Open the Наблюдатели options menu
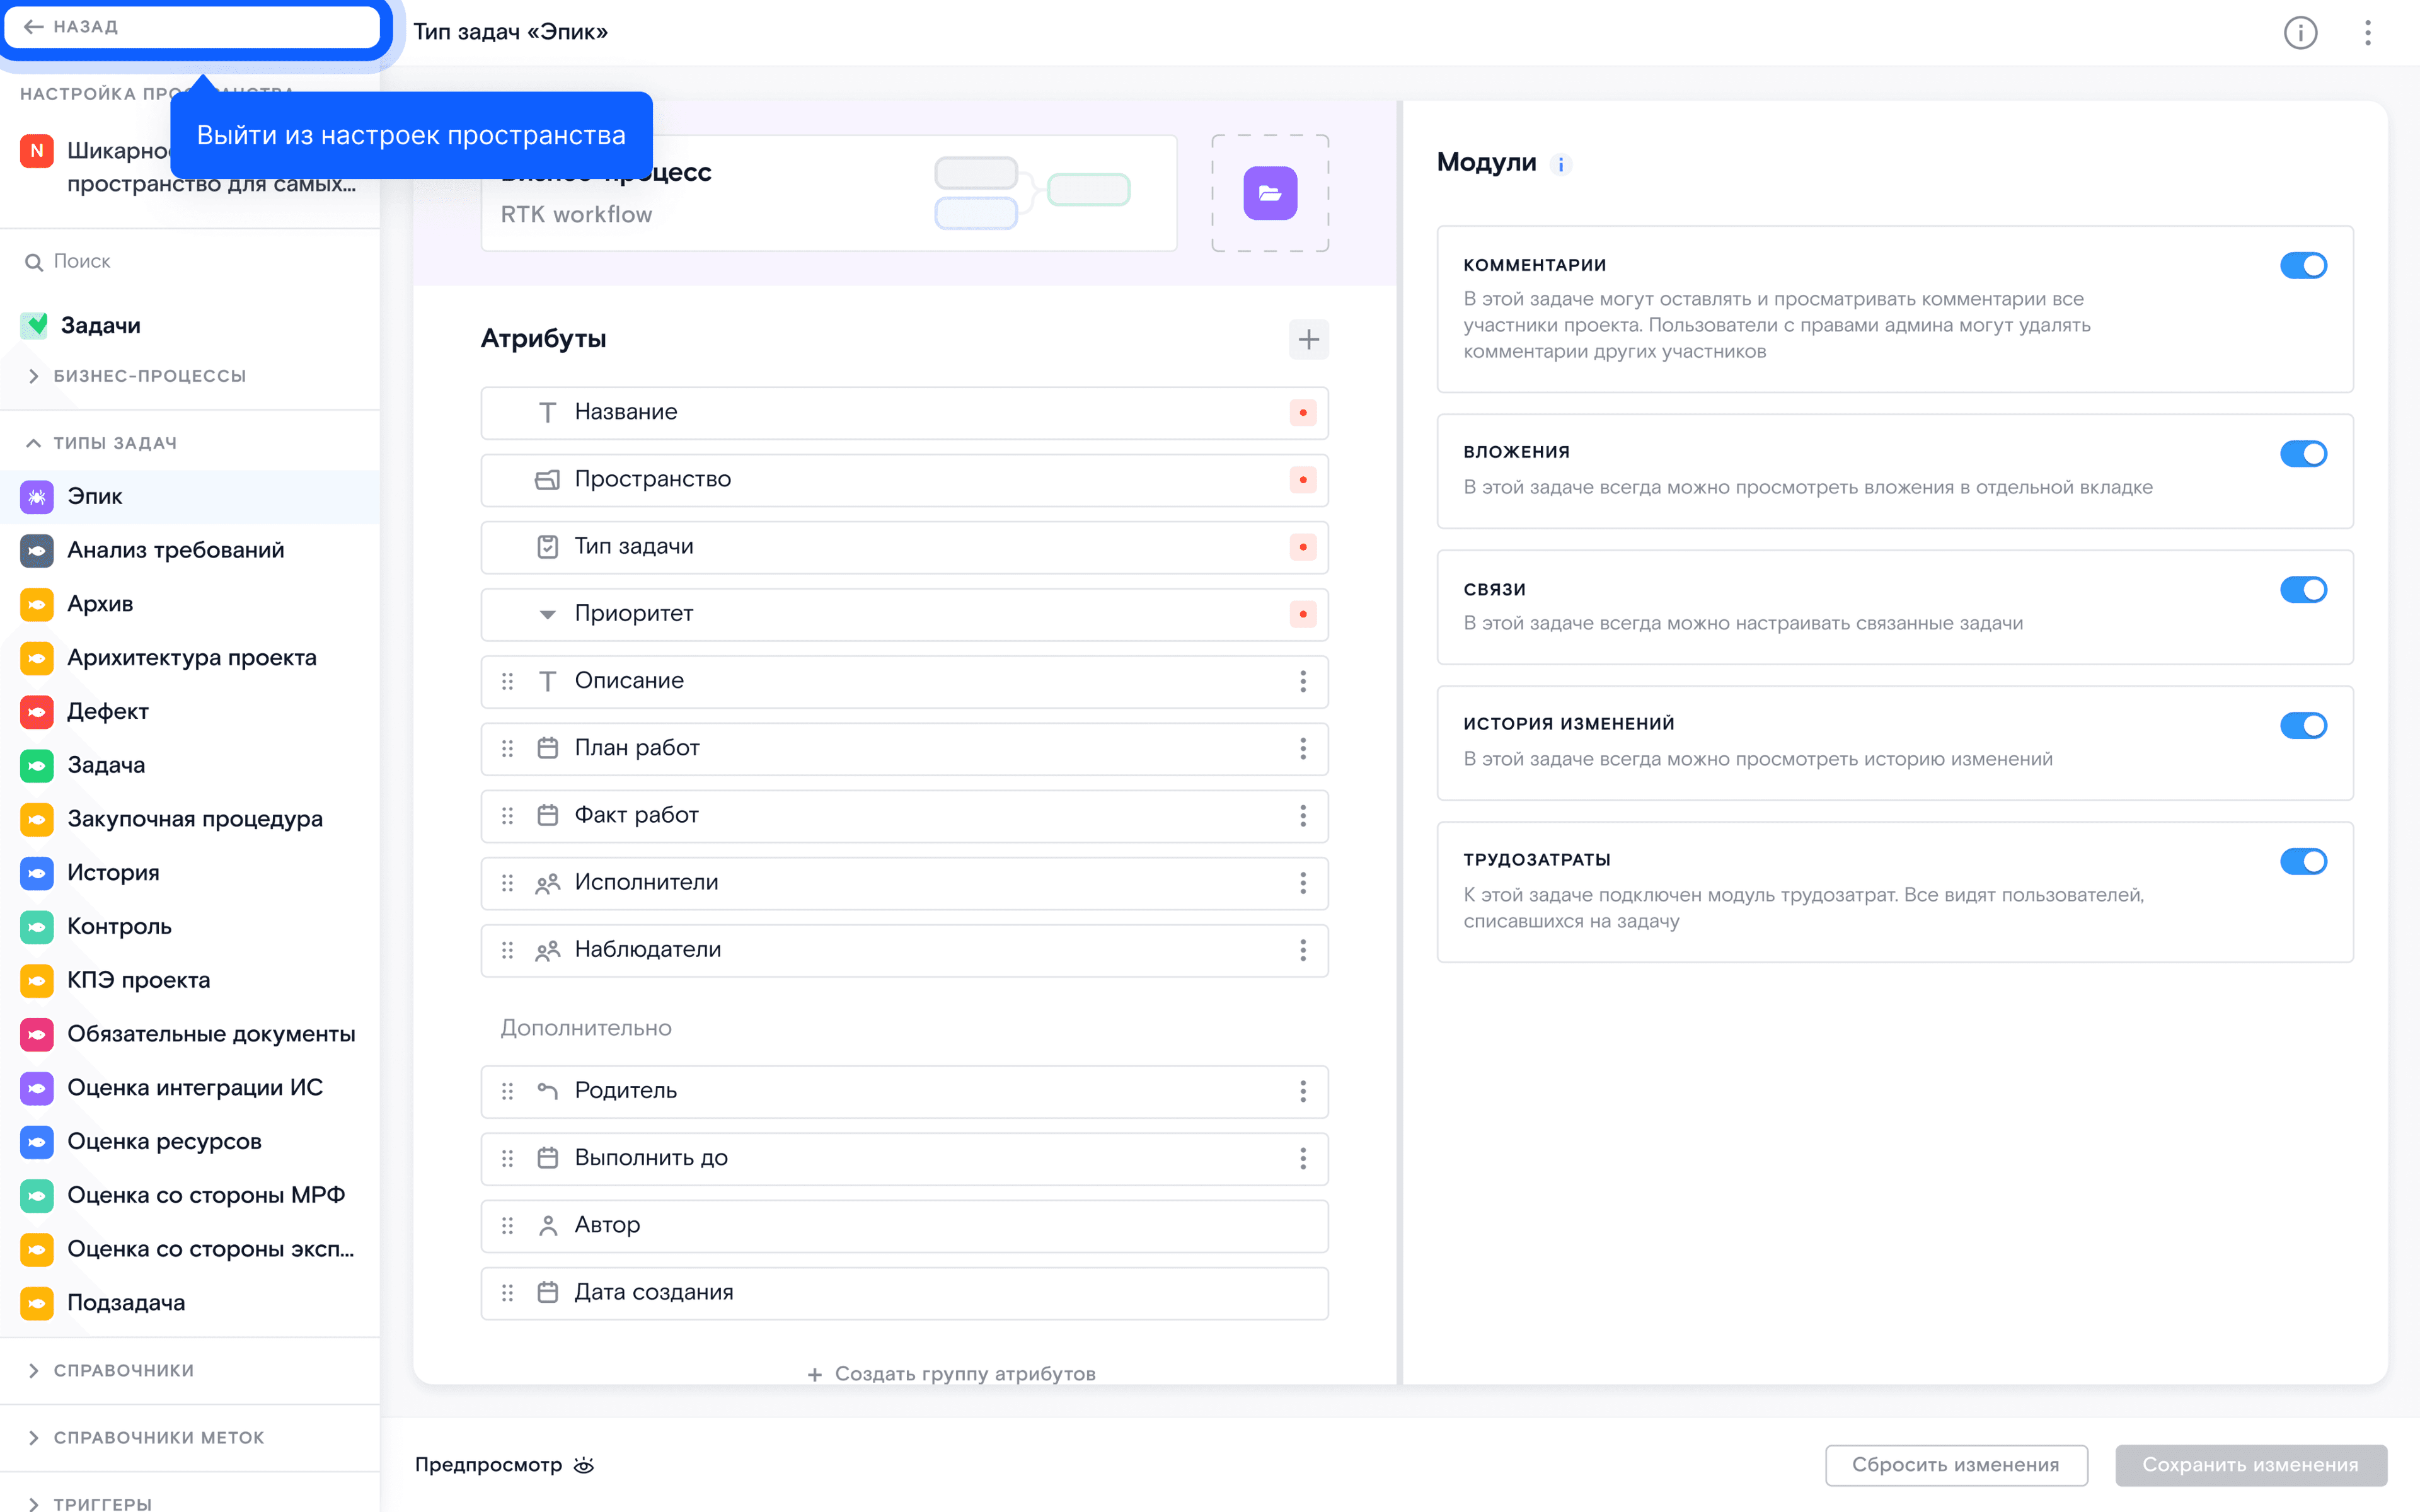2420x1512 pixels. click(x=1302, y=950)
